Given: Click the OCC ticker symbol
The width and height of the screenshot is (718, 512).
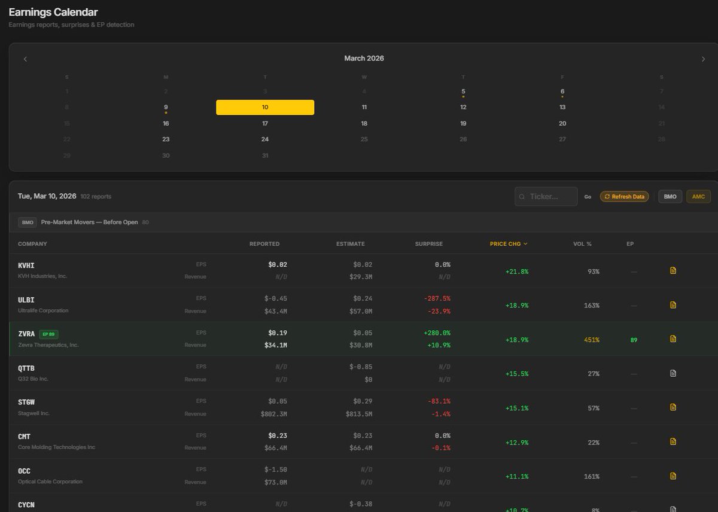Looking at the screenshot, I should [25, 471].
